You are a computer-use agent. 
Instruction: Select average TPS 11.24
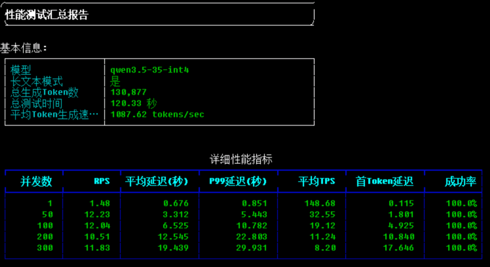(323, 237)
